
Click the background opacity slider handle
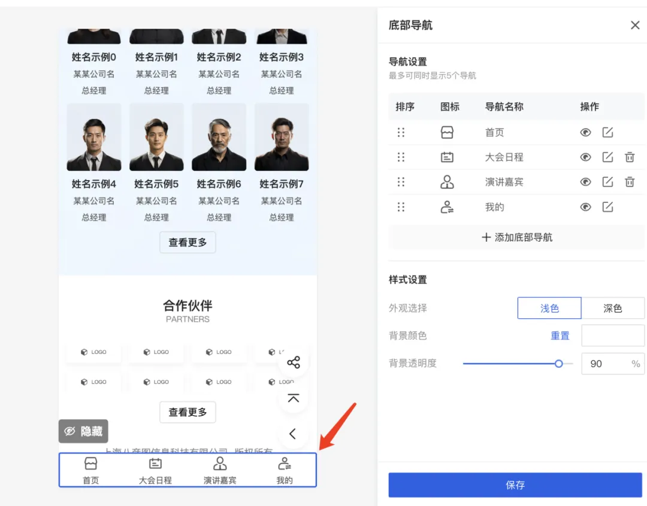[x=558, y=363]
